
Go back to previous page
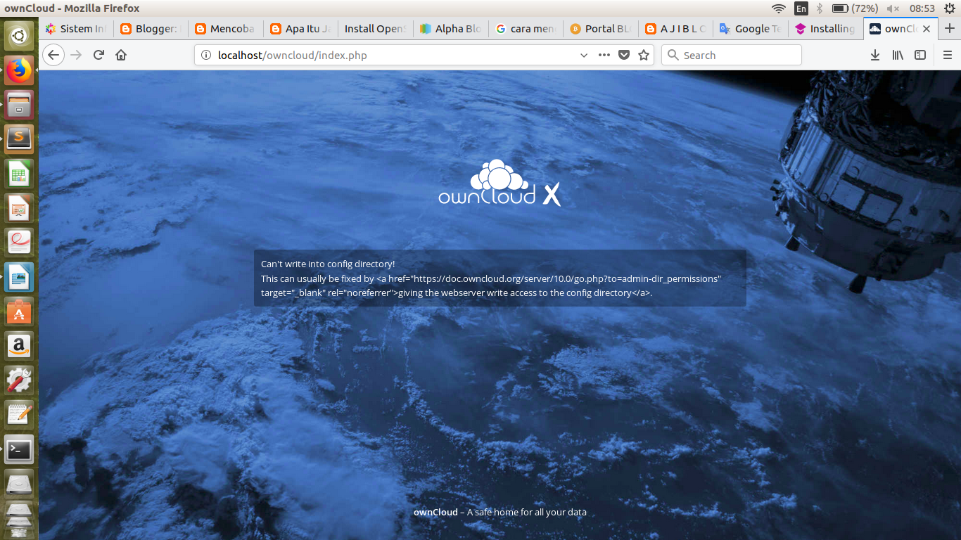click(53, 55)
